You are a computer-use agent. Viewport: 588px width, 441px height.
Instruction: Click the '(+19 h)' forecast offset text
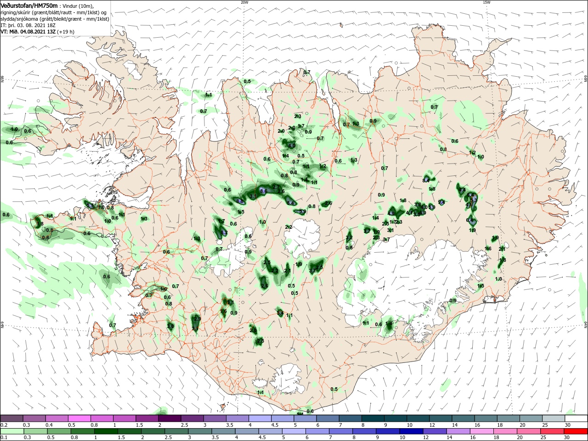click(x=66, y=32)
